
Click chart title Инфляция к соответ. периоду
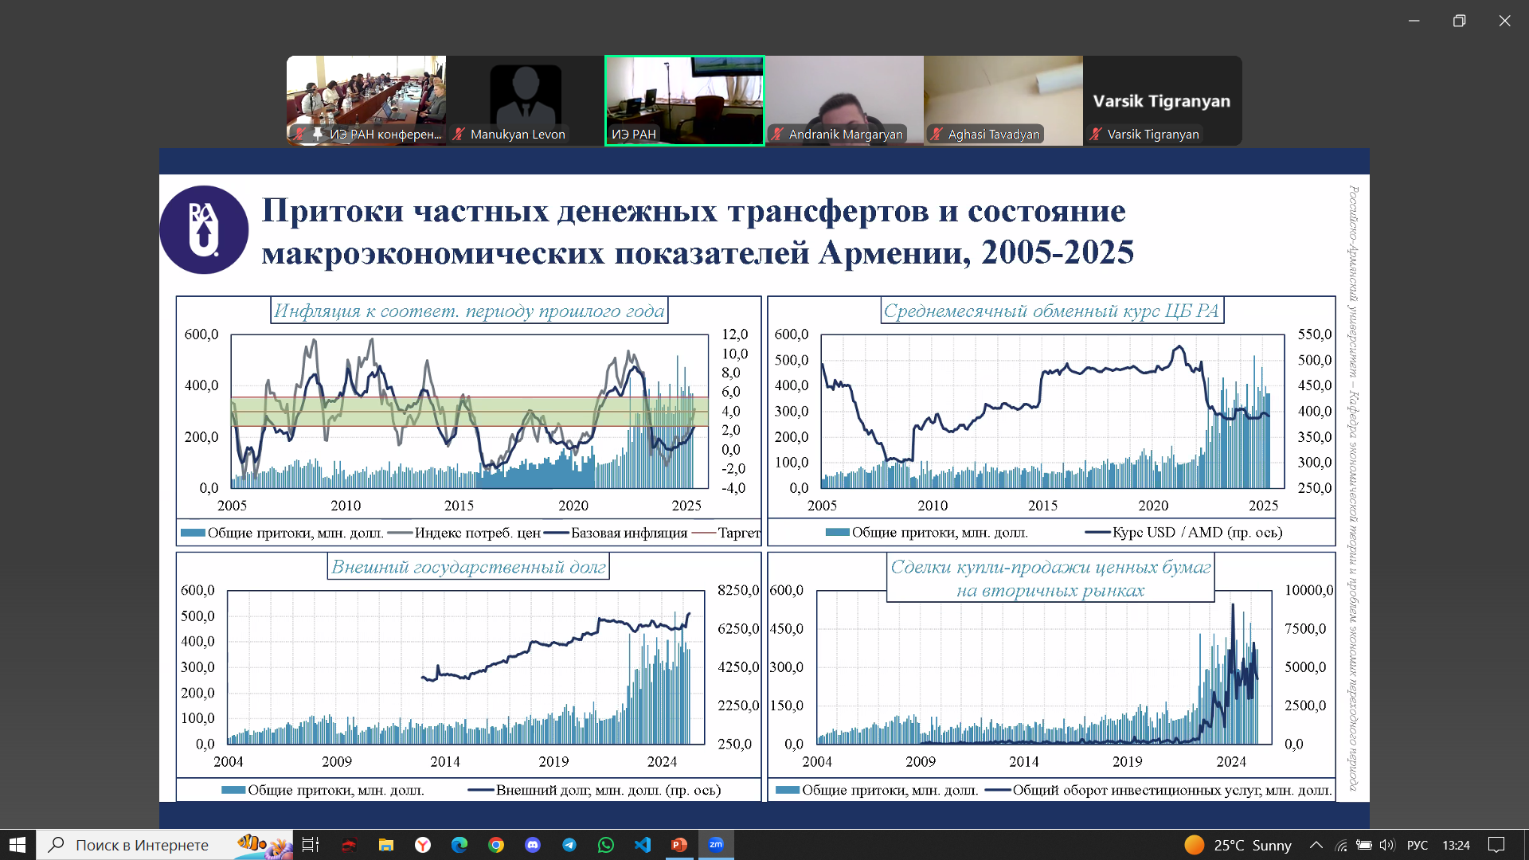click(469, 311)
